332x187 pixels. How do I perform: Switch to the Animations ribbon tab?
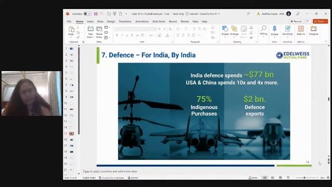[142, 21]
